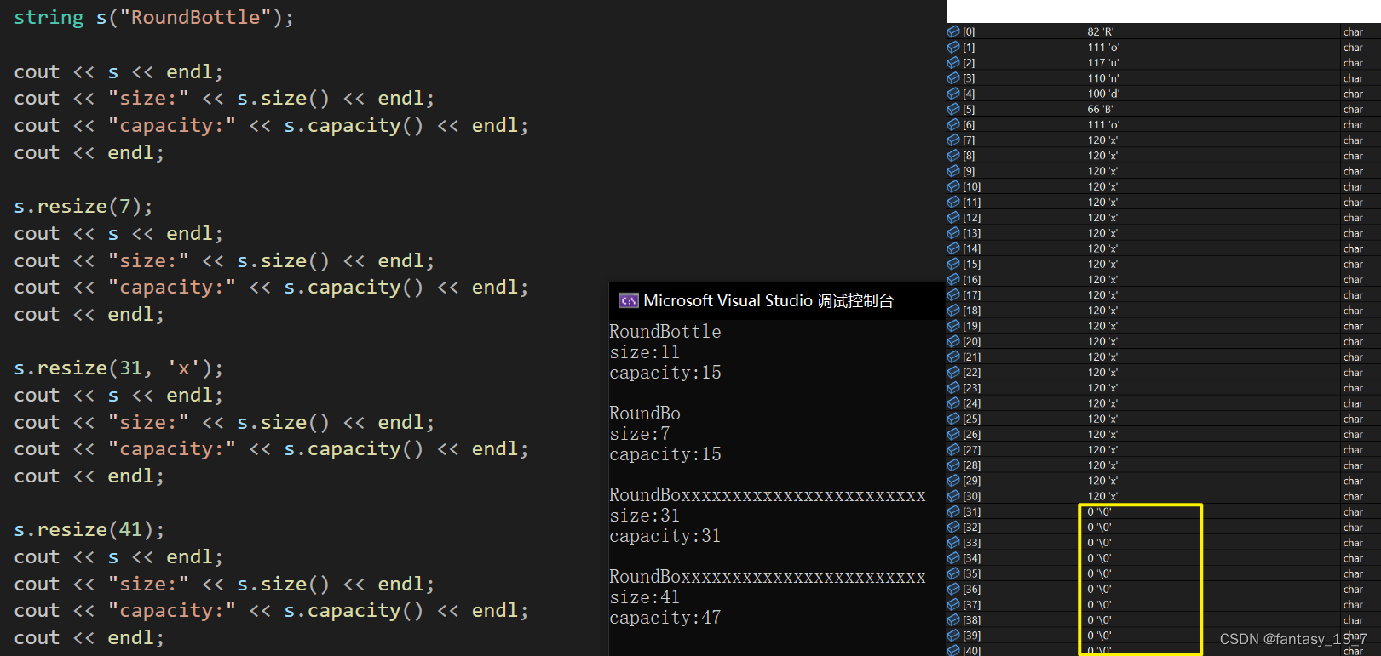The height and width of the screenshot is (656, 1381).
Task: Click the 0 '\0' value on row [36]
Action: pos(1099,589)
